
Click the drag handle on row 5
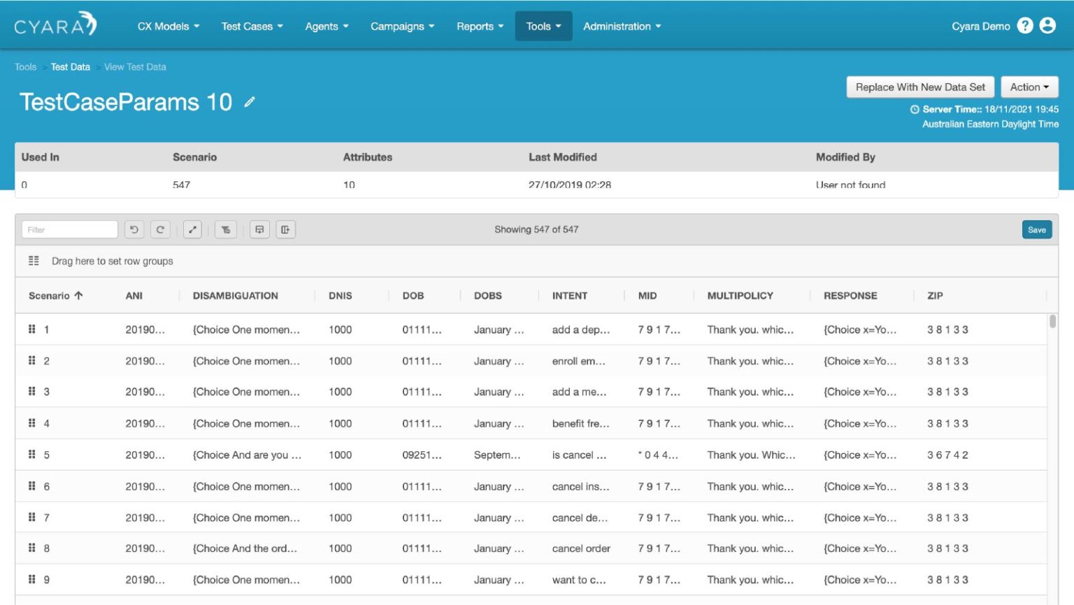tap(31, 455)
